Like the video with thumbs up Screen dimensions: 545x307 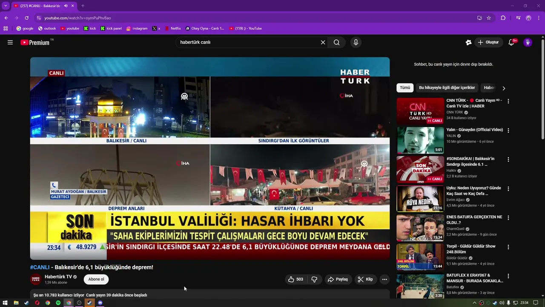296,279
